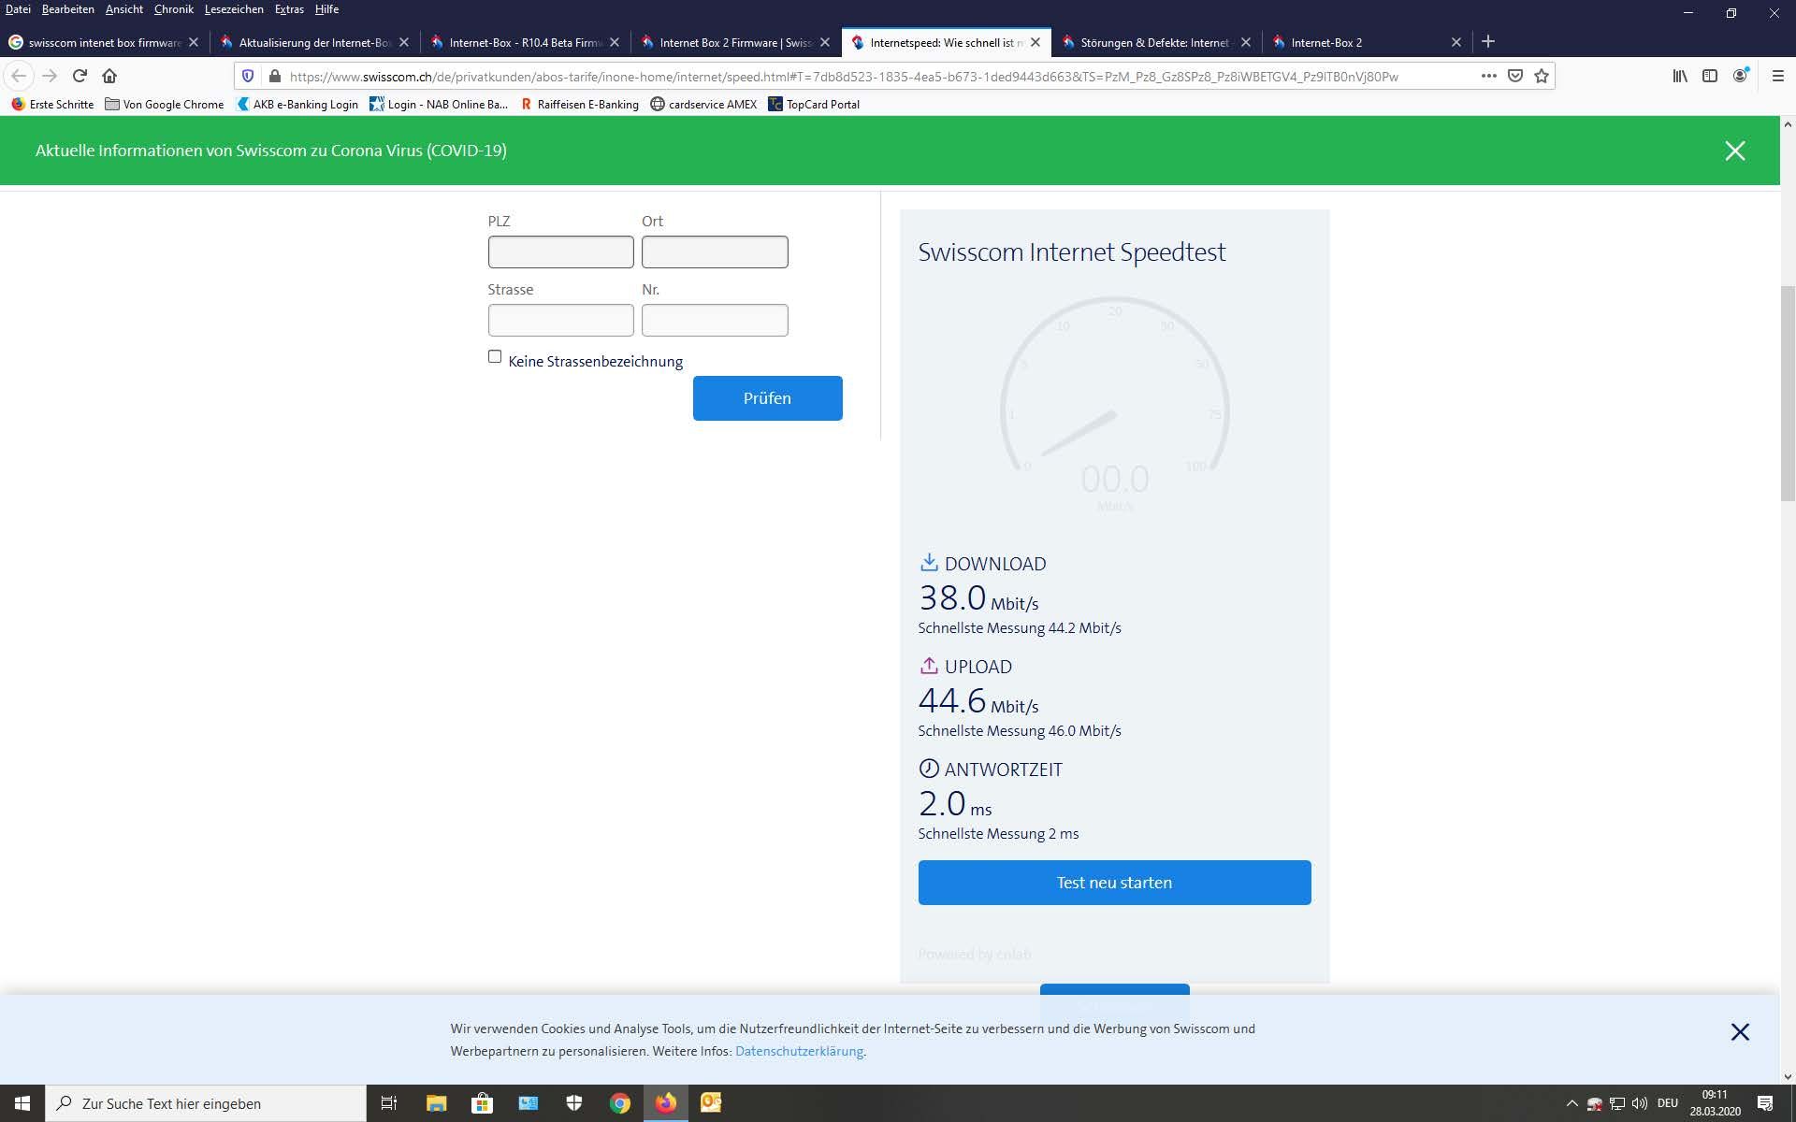Open the Extras menu
The width and height of the screenshot is (1796, 1122).
(x=290, y=9)
